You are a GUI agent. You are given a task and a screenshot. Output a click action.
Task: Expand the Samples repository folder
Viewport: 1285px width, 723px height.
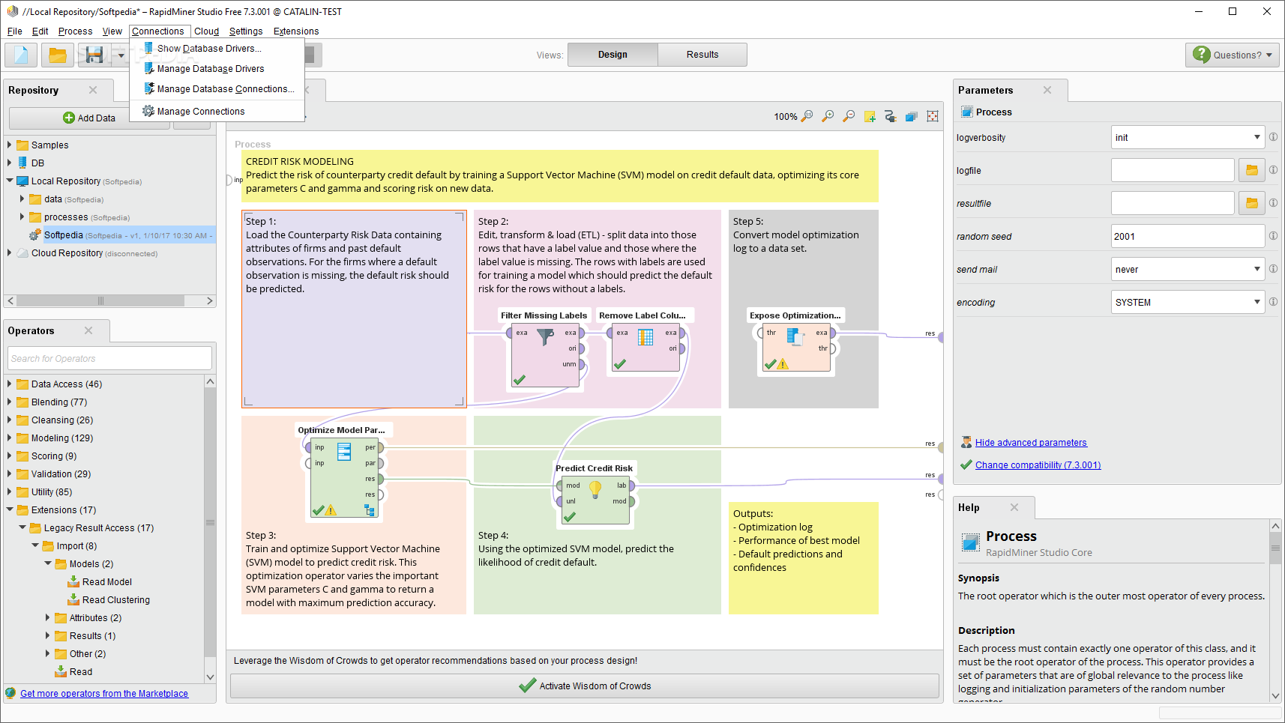point(9,145)
